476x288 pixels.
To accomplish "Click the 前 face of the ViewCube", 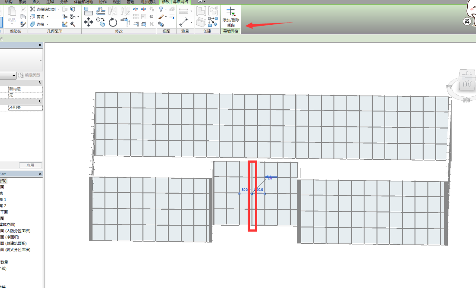I will [x=467, y=84].
